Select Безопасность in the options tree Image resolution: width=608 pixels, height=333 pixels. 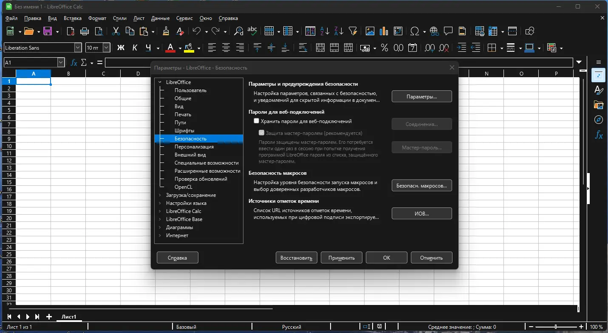(x=190, y=139)
